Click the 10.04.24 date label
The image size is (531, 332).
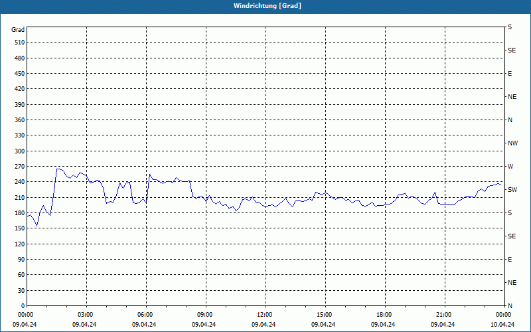tap(502, 324)
